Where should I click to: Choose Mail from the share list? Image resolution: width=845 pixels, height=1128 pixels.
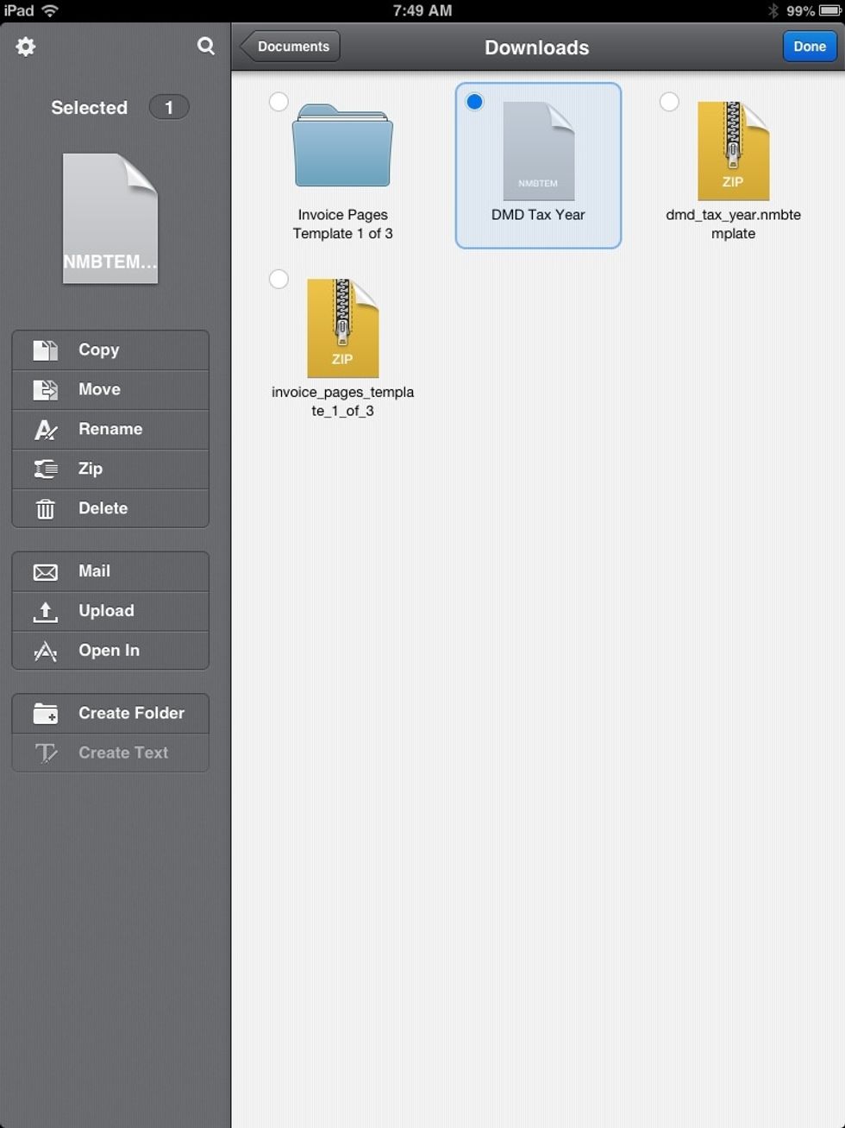110,571
